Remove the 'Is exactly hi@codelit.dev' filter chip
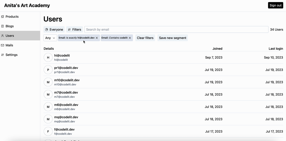The image size is (286, 141). pos(97,38)
